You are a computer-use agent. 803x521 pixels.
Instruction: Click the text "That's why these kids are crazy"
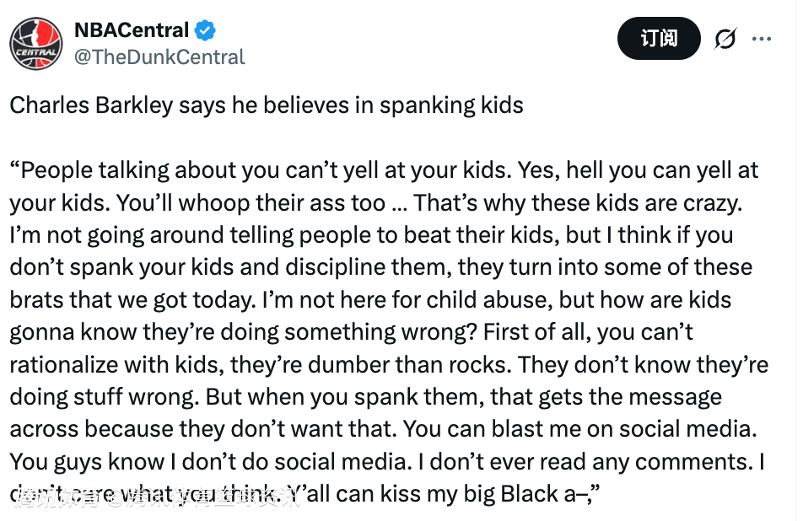coord(579,202)
